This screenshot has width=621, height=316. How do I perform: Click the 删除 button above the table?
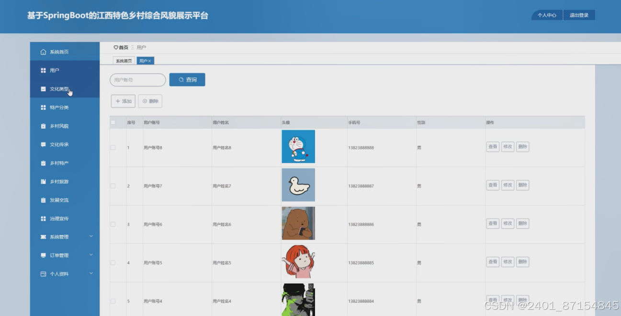pyautogui.click(x=150, y=101)
